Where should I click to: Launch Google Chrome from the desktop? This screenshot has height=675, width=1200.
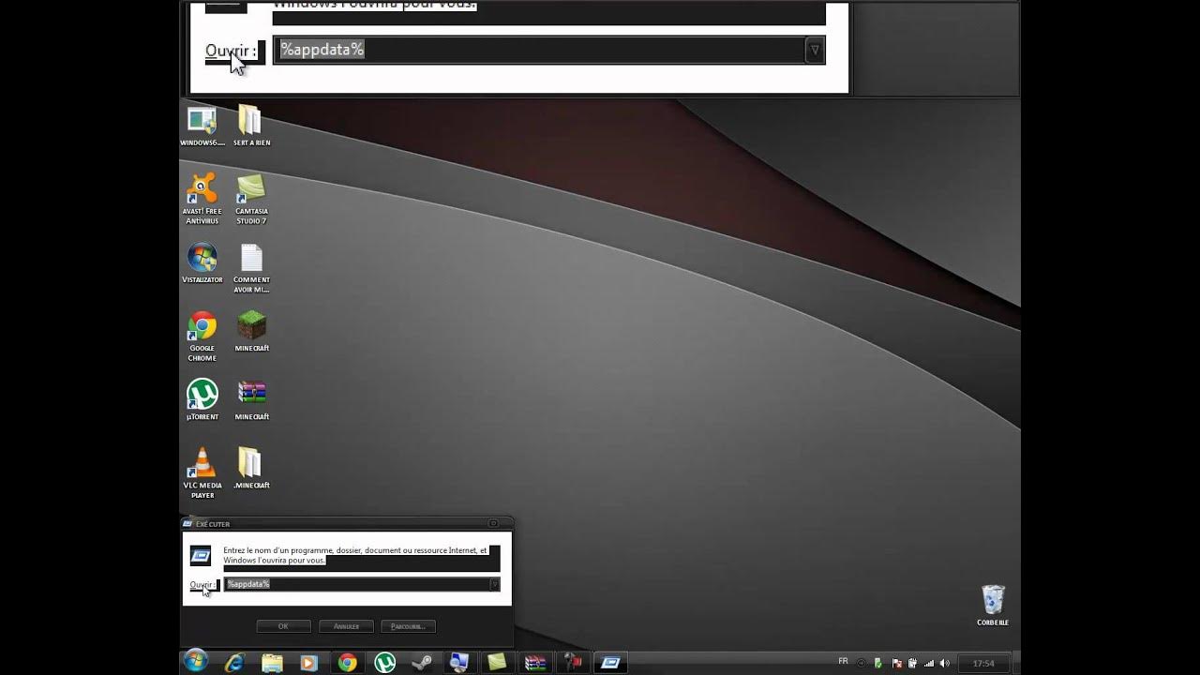[202, 337]
